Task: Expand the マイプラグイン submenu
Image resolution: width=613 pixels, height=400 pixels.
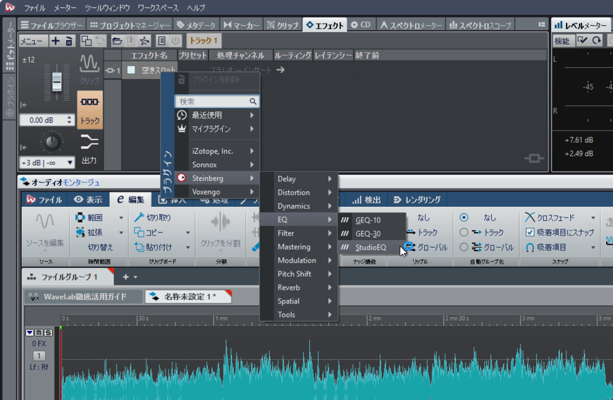Action: (217, 129)
